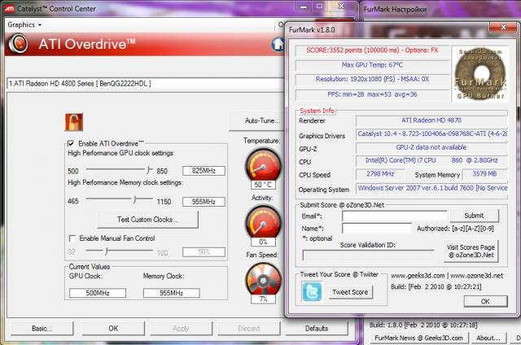Click the 3579 MB system memory value

tap(484, 173)
